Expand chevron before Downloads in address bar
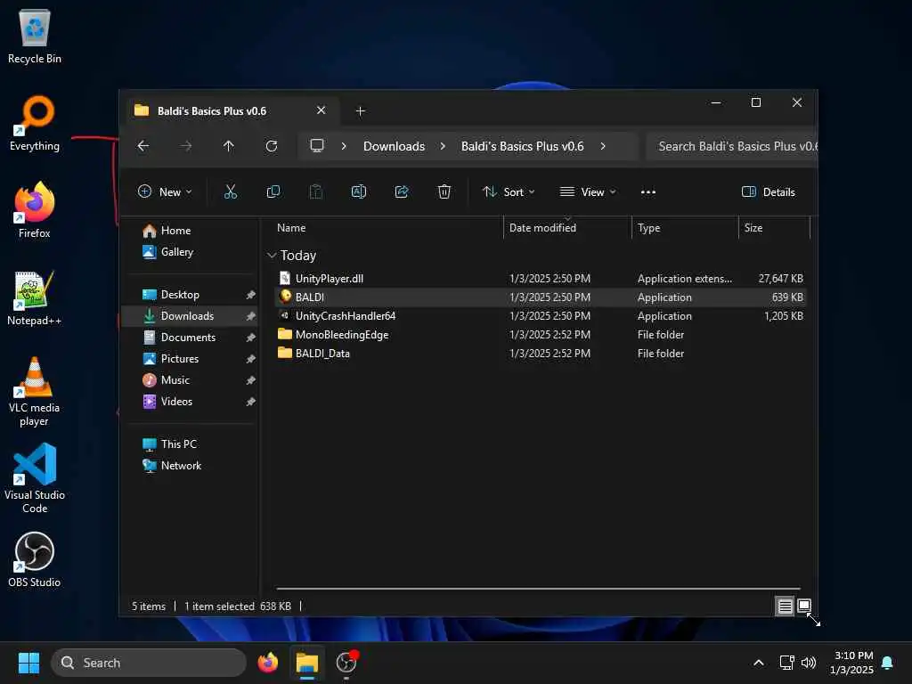The height and width of the screenshot is (684, 912). pos(344,146)
